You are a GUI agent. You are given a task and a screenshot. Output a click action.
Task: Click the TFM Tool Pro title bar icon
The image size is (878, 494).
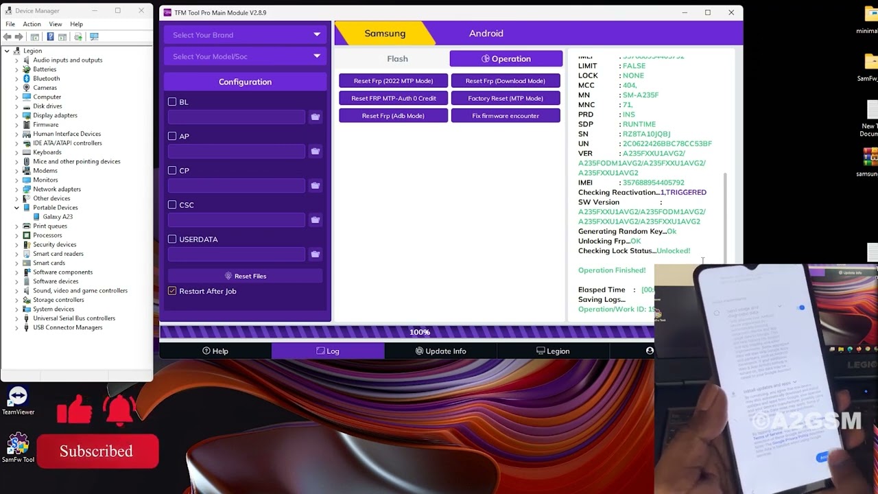pos(167,12)
